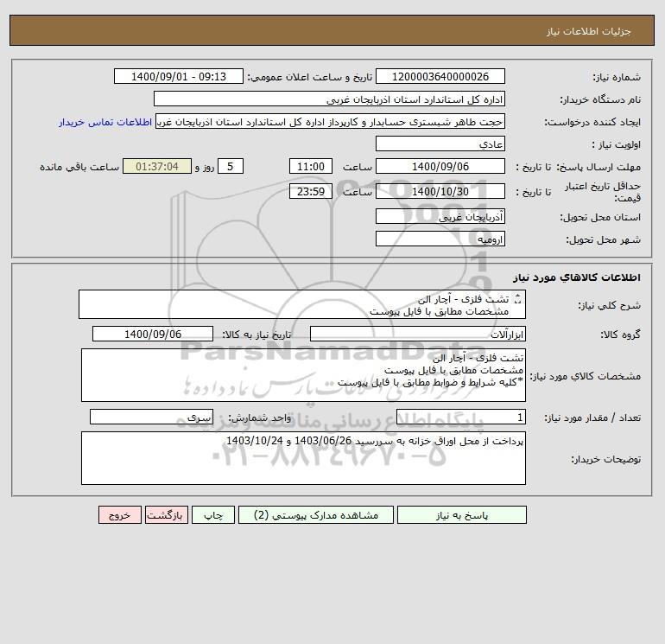The image size is (665, 644).
Task: Click the ایجاد کننده درخواست field
Action: point(330,121)
